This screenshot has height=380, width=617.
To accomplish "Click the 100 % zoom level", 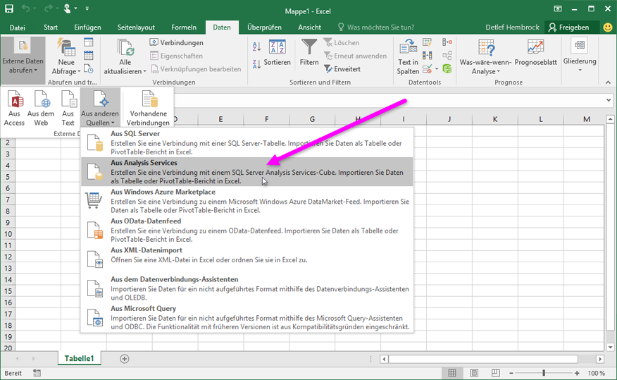I will tap(597, 373).
